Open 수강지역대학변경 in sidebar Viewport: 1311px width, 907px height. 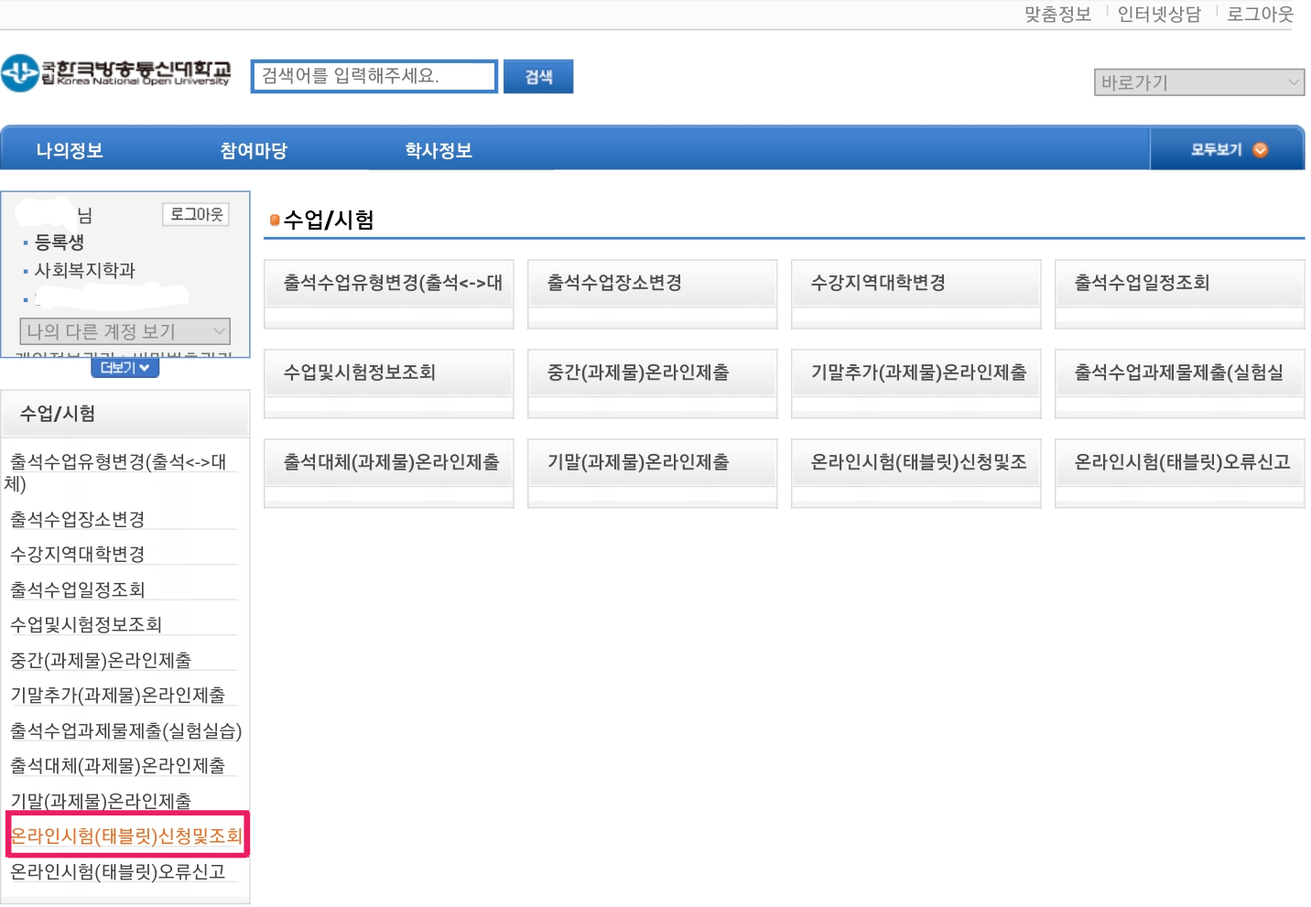[x=78, y=554]
